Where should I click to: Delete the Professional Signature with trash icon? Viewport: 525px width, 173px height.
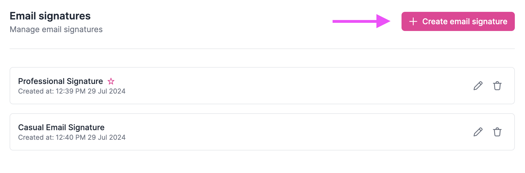coord(497,86)
